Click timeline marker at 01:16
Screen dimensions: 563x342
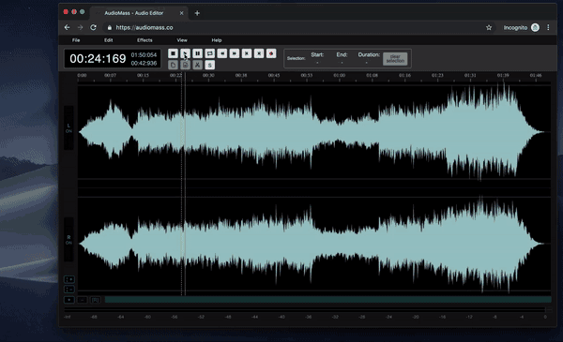coord(404,75)
